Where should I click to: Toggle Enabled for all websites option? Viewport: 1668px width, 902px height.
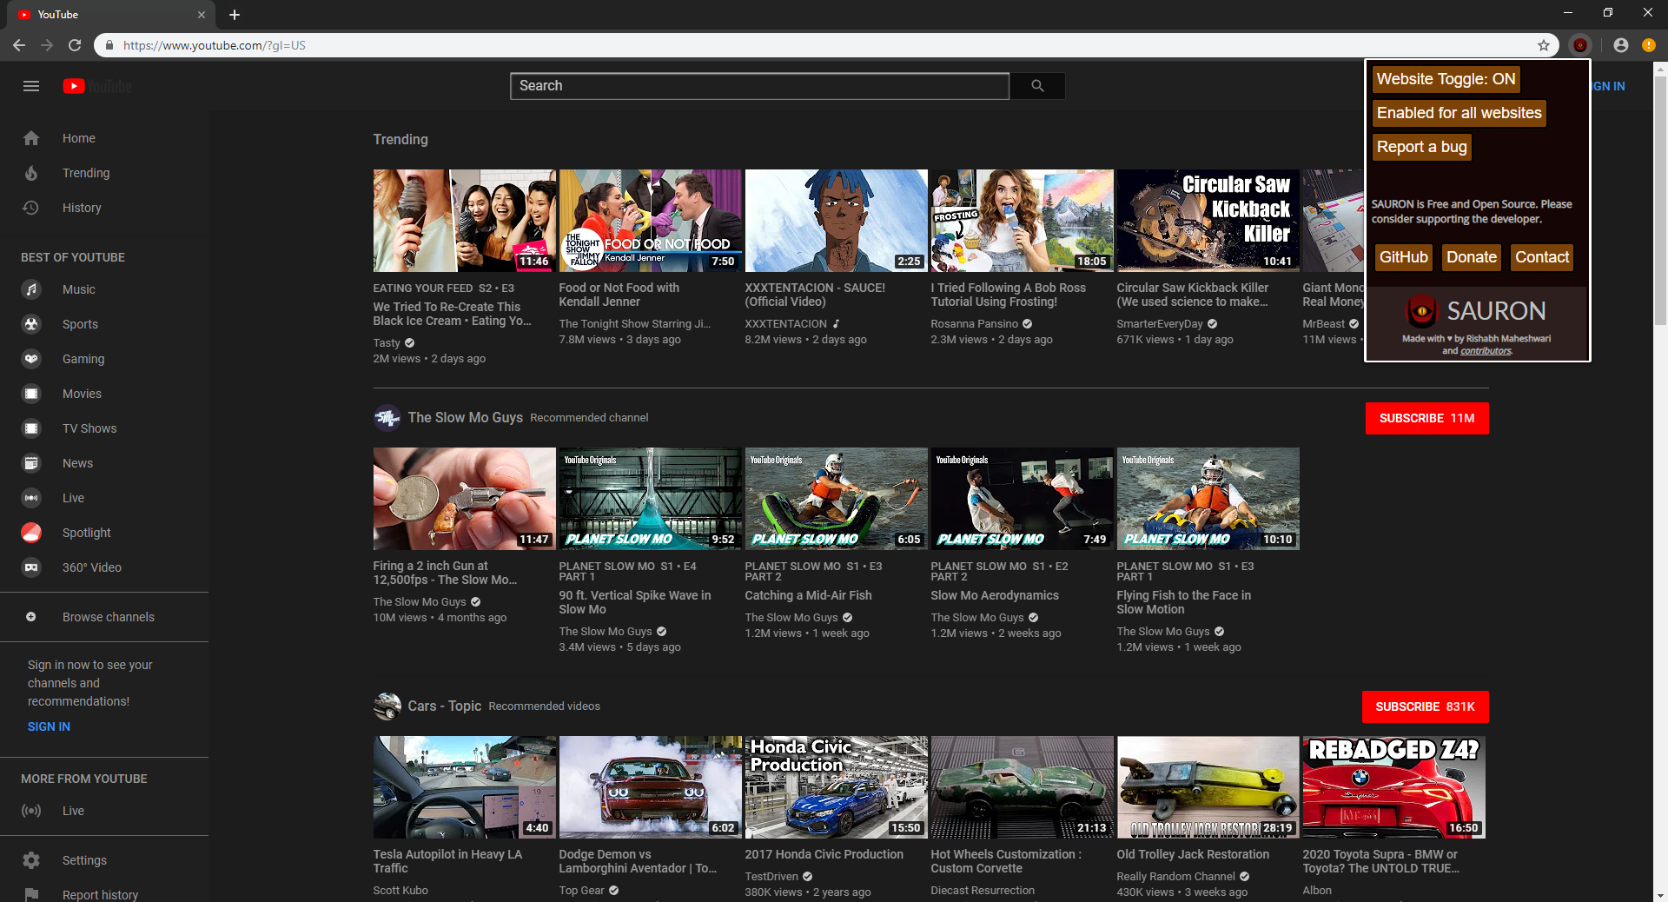tap(1459, 113)
